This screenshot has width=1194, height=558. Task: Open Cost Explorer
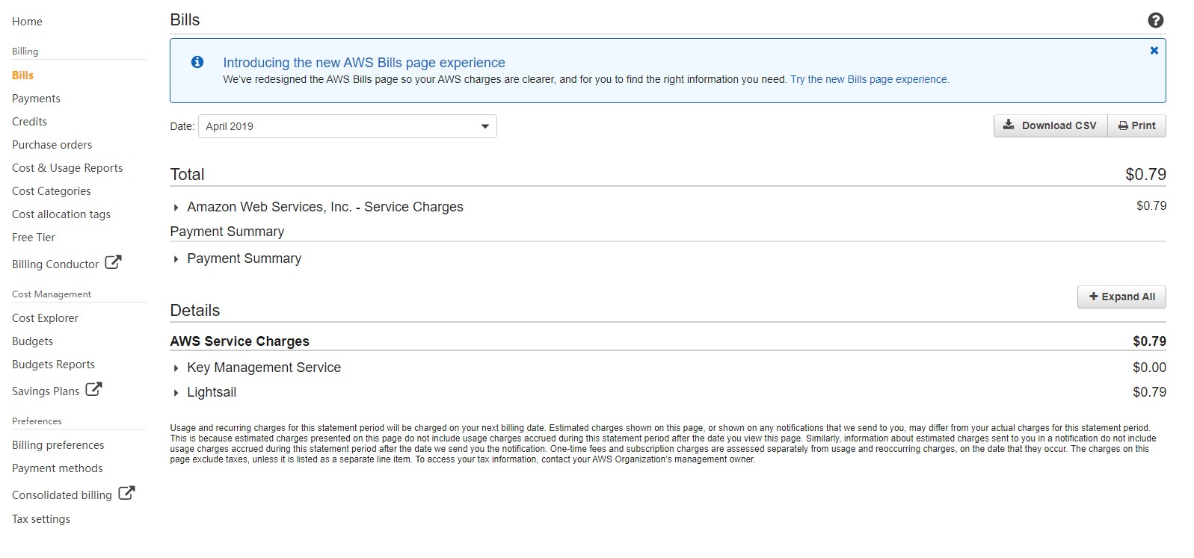[x=45, y=318]
